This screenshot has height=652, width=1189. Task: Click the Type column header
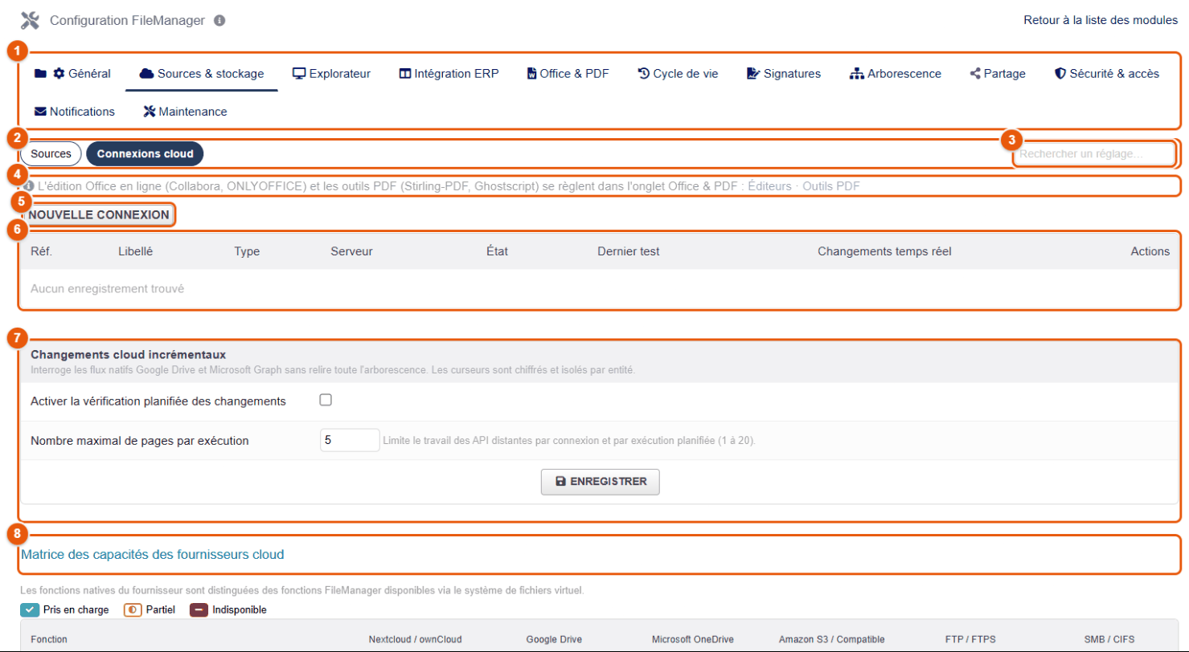tap(247, 251)
